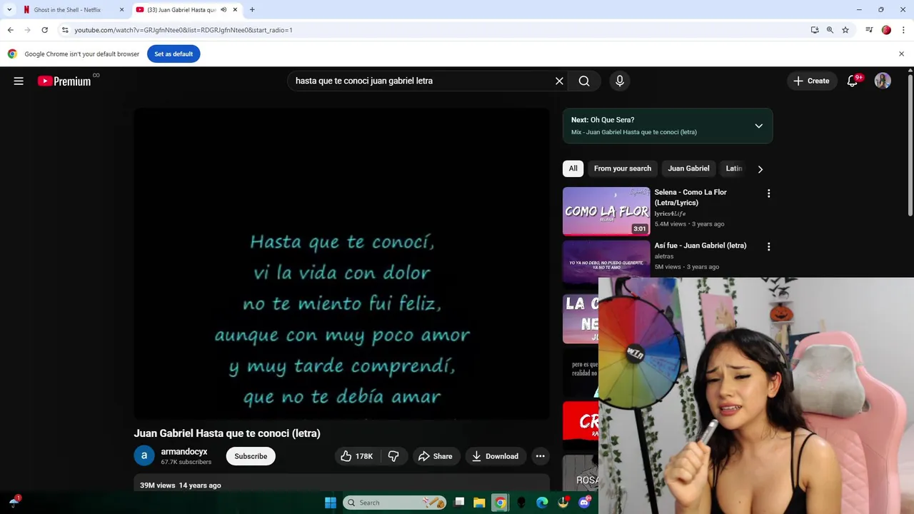Open the Windows Start menu
The width and height of the screenshot is (914, 514).
click(x=331, y=503)
